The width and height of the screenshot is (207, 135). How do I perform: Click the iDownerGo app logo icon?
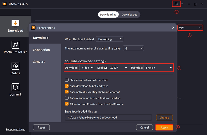click(x=4, y=4)
